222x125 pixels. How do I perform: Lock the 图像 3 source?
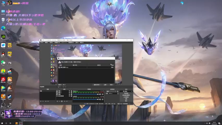click(71, 93)
